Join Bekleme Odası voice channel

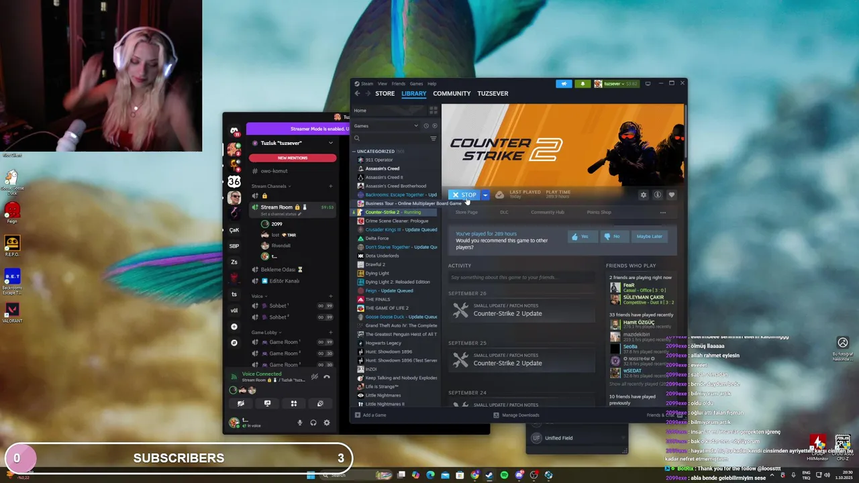click(293, 269)
